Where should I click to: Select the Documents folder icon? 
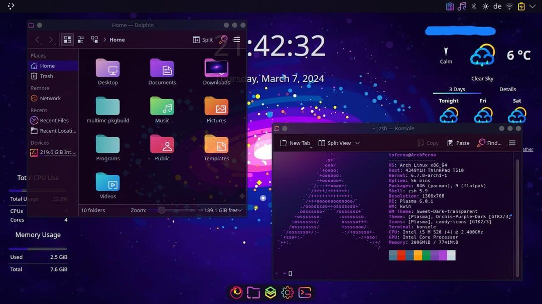[162, 68]
